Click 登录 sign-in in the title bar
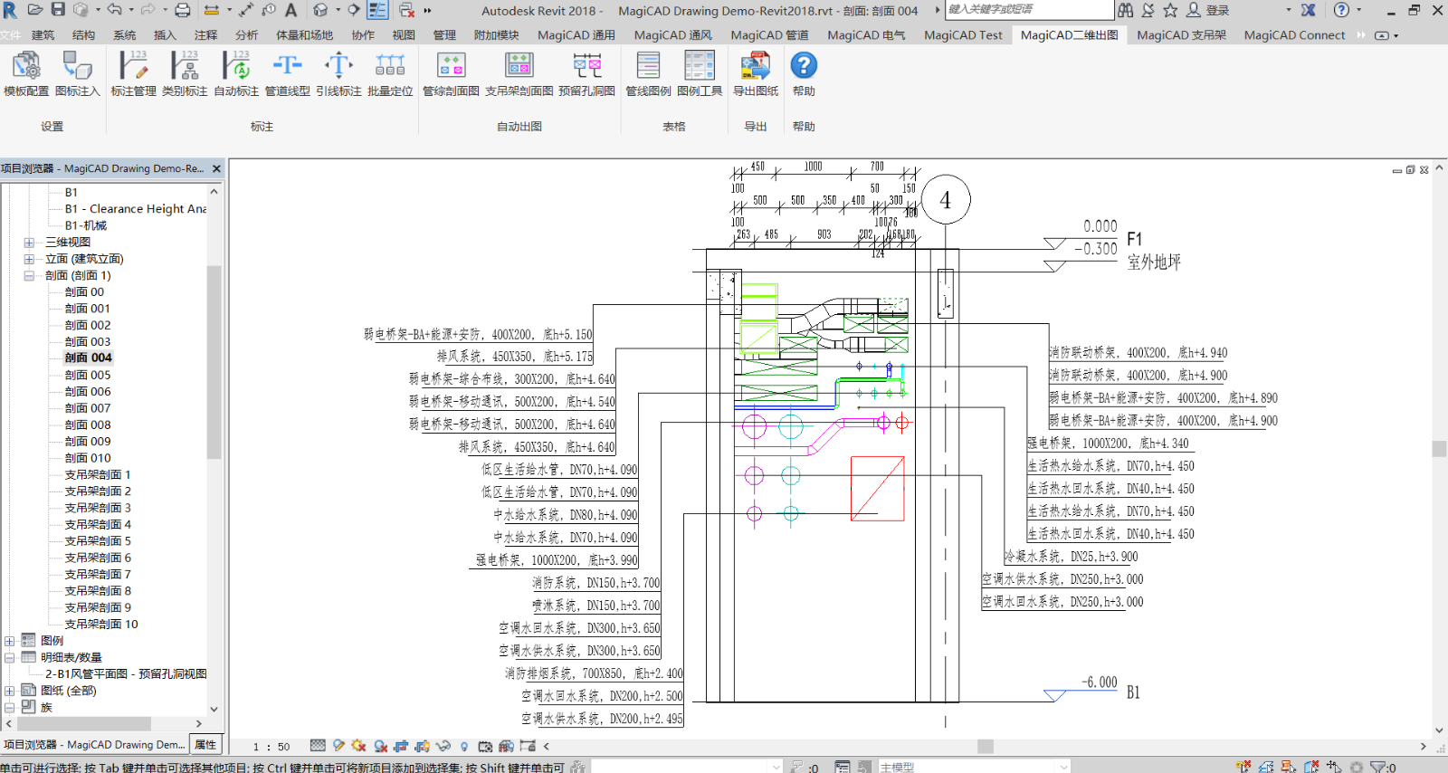 point(1217,10)
